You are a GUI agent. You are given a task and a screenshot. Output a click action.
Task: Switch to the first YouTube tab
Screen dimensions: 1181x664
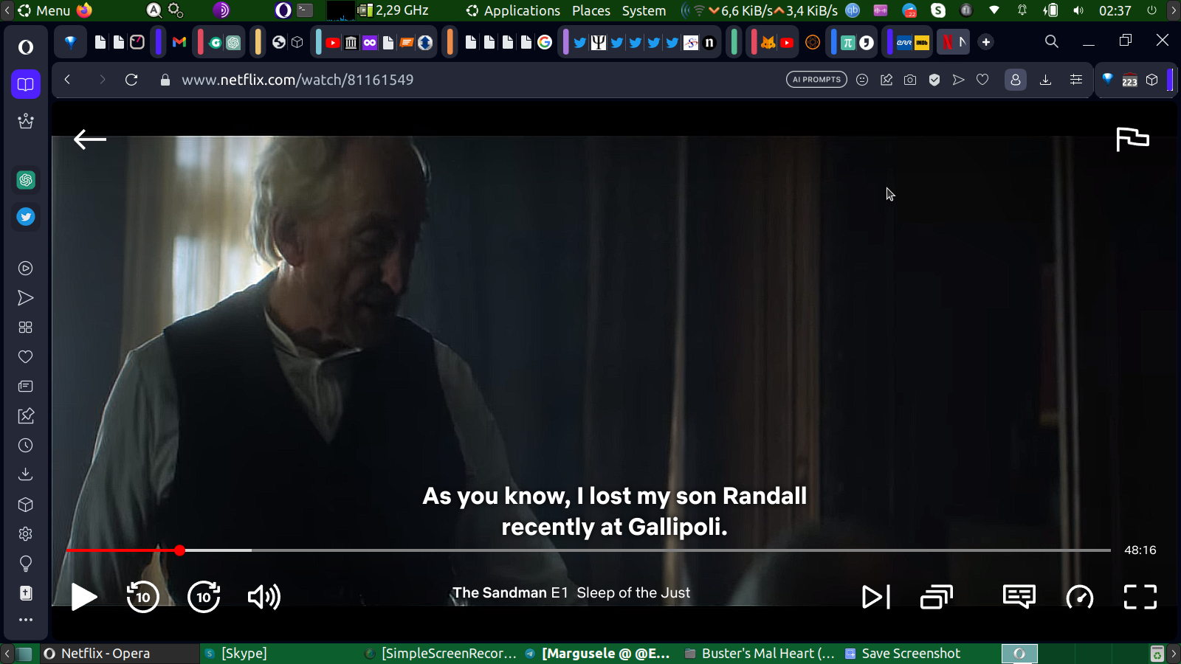point(333,42)
